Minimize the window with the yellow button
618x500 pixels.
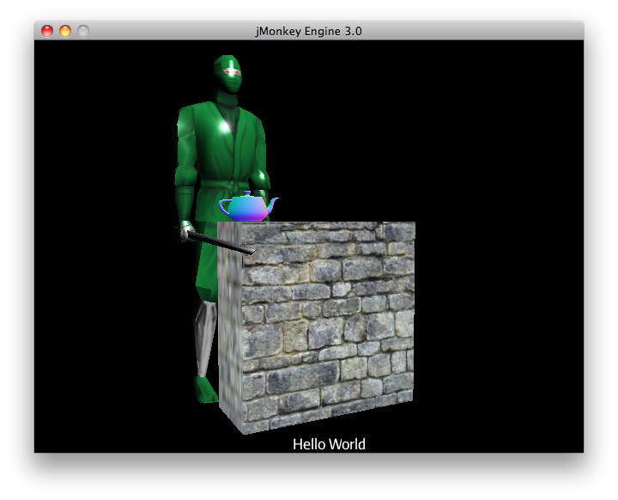tap(65, 31)
